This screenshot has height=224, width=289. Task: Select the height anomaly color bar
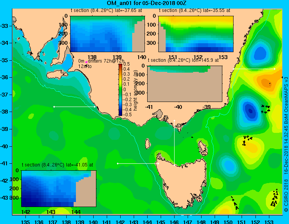[120, 90]
